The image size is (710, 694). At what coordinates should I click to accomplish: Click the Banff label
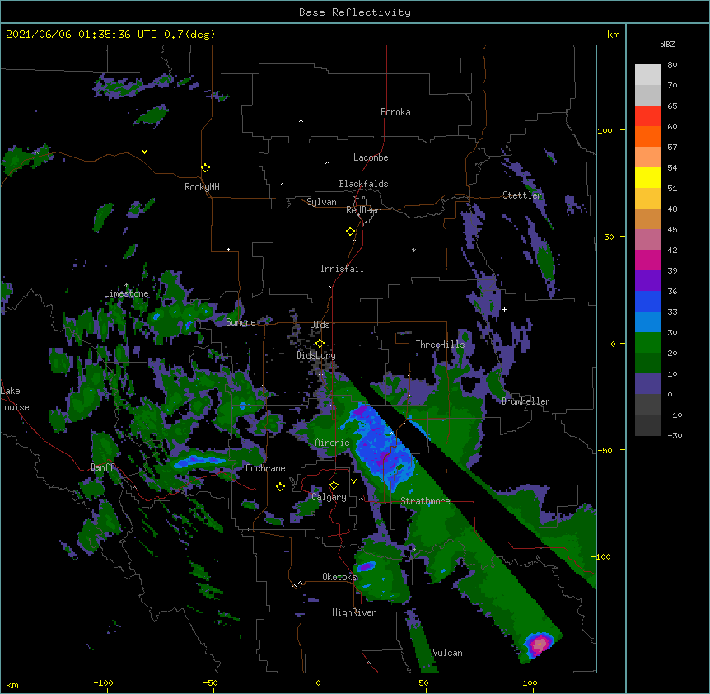(102, 467)
